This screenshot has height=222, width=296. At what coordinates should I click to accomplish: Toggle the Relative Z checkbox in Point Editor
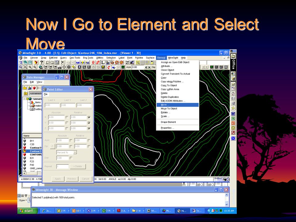point(89,128)
